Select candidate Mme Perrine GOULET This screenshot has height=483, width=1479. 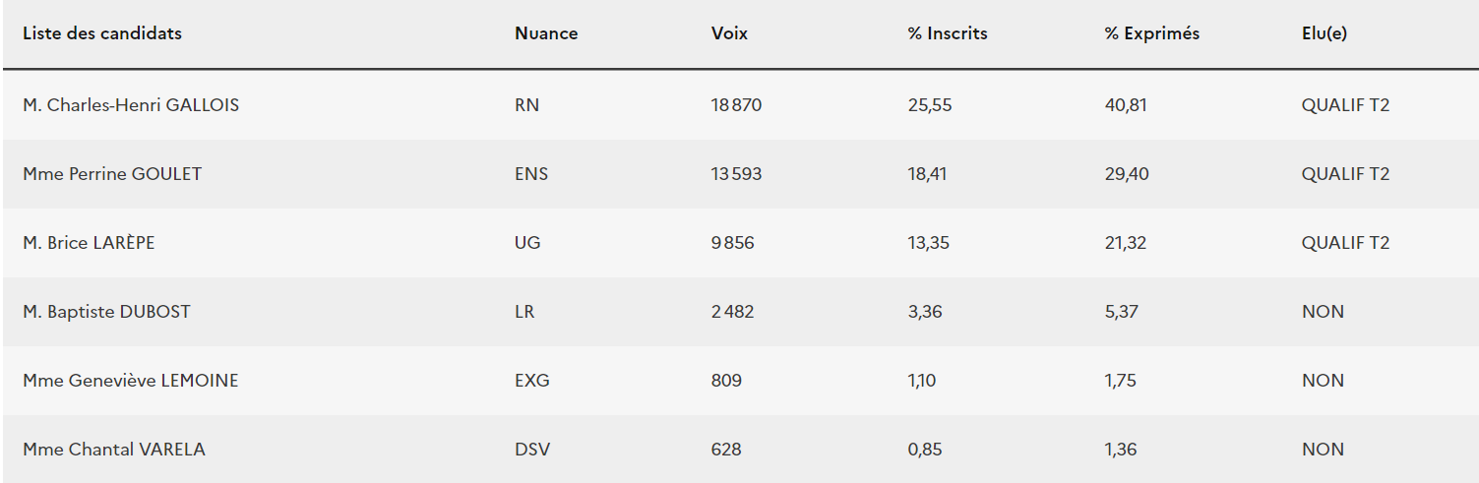point(112,174)
